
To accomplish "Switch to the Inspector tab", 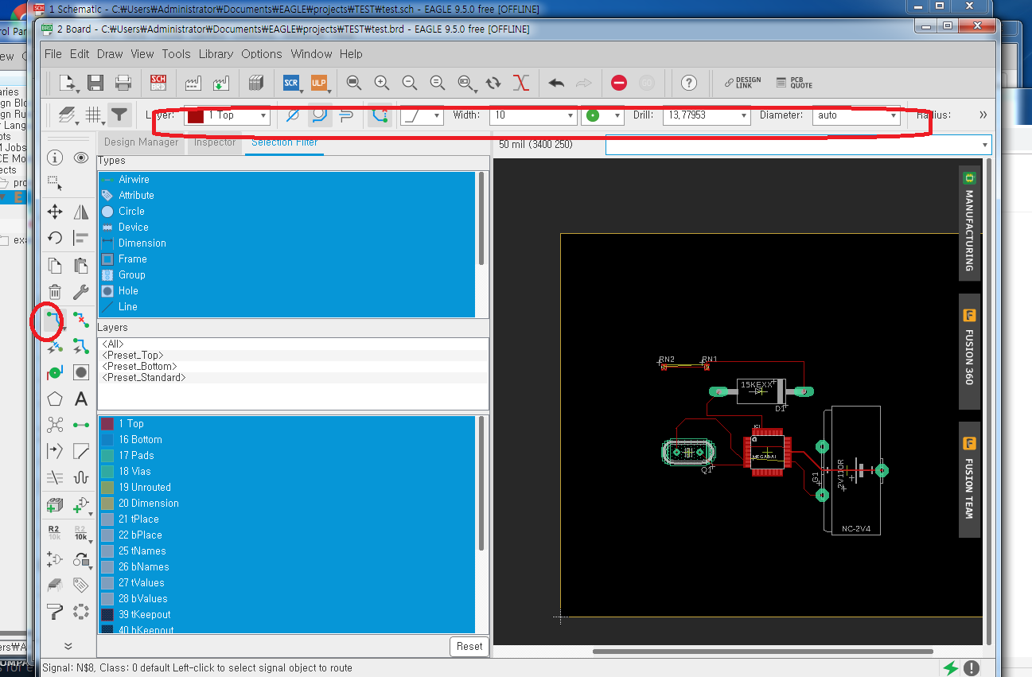I will 215,142.
